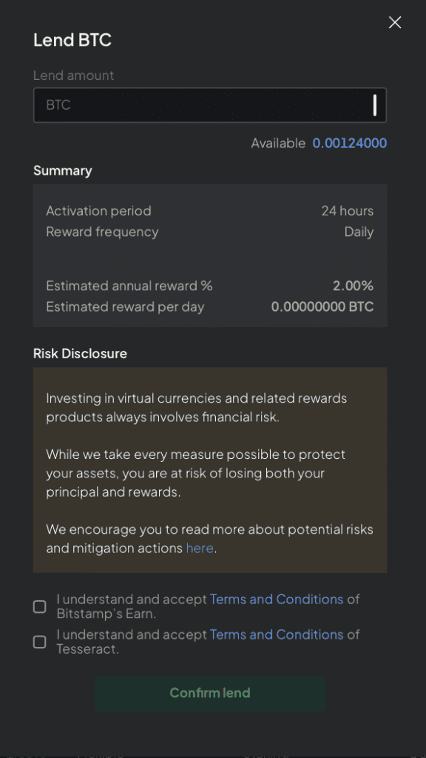Screen dimensions: 426x758
Task: Accept Bitstamp's Earn terms checkbox
Action: [40, 606]
